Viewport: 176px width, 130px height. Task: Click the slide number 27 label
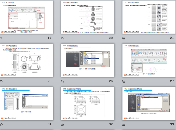point(172,81)
